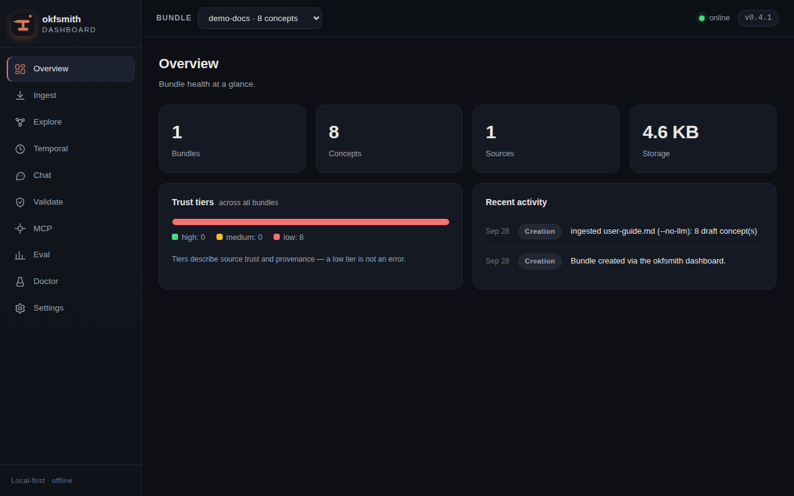The height and width of the screenshot is (496, 794).
Task: Click the okfsmith anvil logo icon
Action: [23, 24]
